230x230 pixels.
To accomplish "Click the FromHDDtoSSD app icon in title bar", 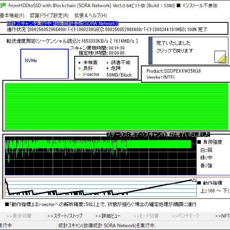I will tap(3, 5).
